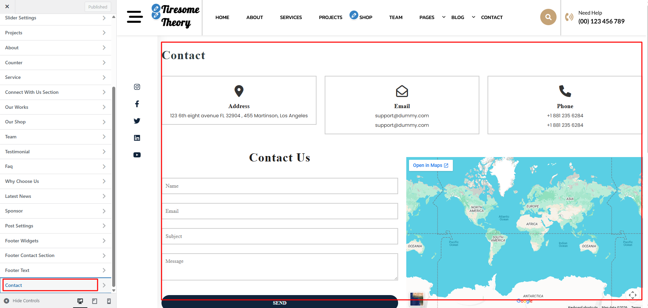
Task: Switch to tablet preview device icon
Action: pos(95,301)
